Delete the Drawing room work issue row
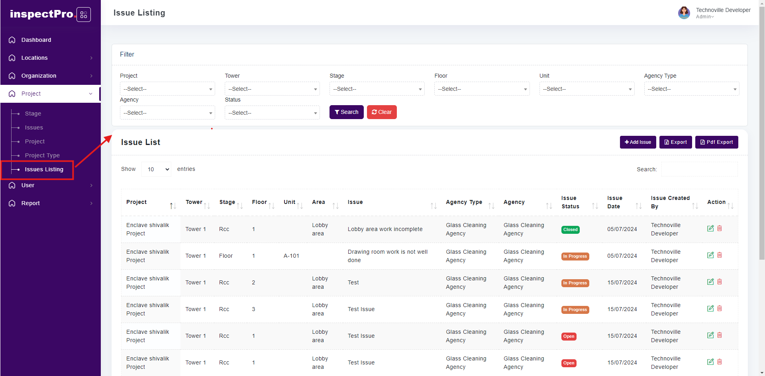Viewport: 765px width, 376px height. pos(720,255)
